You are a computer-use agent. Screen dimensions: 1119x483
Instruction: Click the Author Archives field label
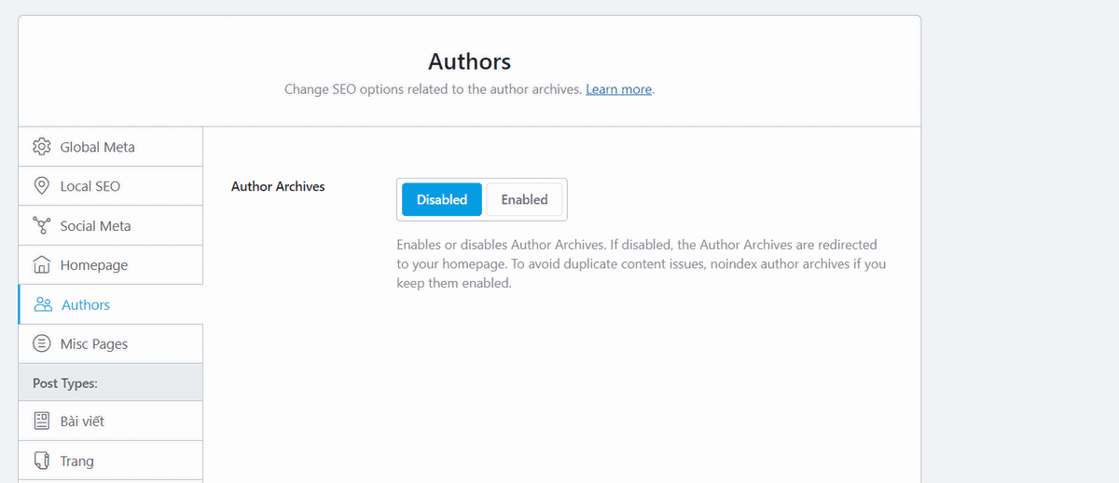click(278, 186)
